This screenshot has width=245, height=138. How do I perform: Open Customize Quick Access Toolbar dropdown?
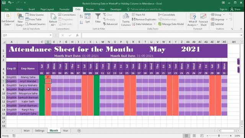pos(25,3)
